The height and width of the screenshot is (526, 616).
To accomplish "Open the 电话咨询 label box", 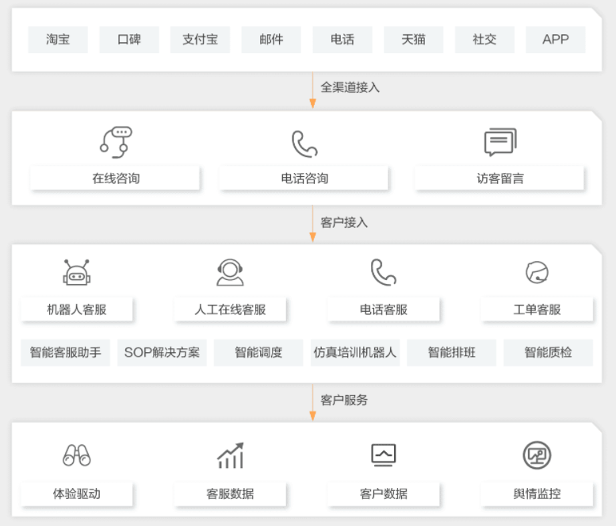I will click(304, 179).
